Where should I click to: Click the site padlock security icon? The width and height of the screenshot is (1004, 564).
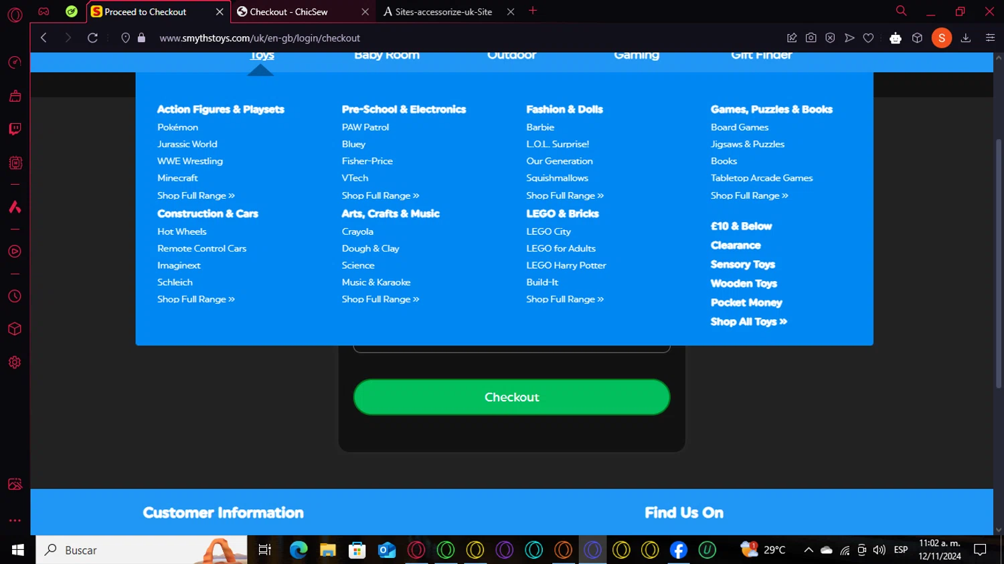pos(141,37)
